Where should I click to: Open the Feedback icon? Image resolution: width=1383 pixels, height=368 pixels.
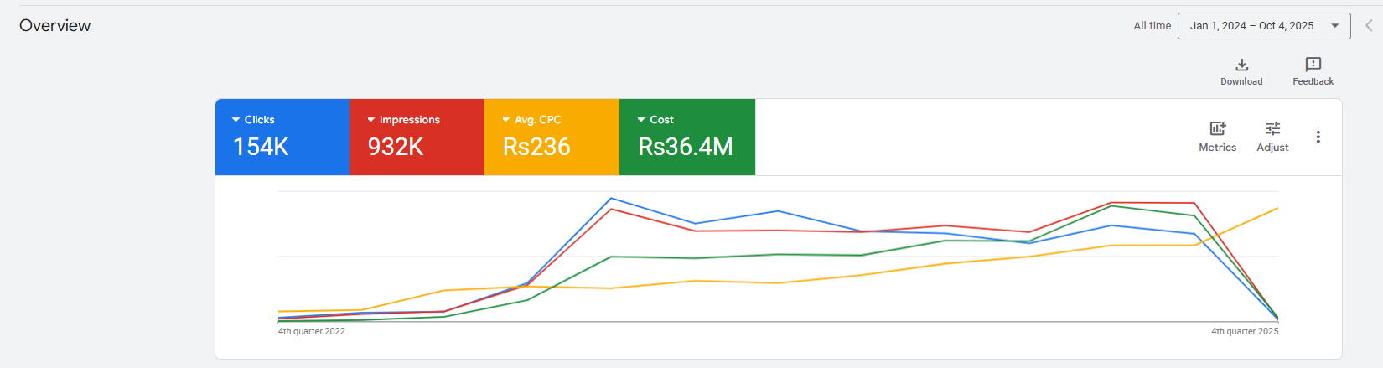pos(1313,65)
